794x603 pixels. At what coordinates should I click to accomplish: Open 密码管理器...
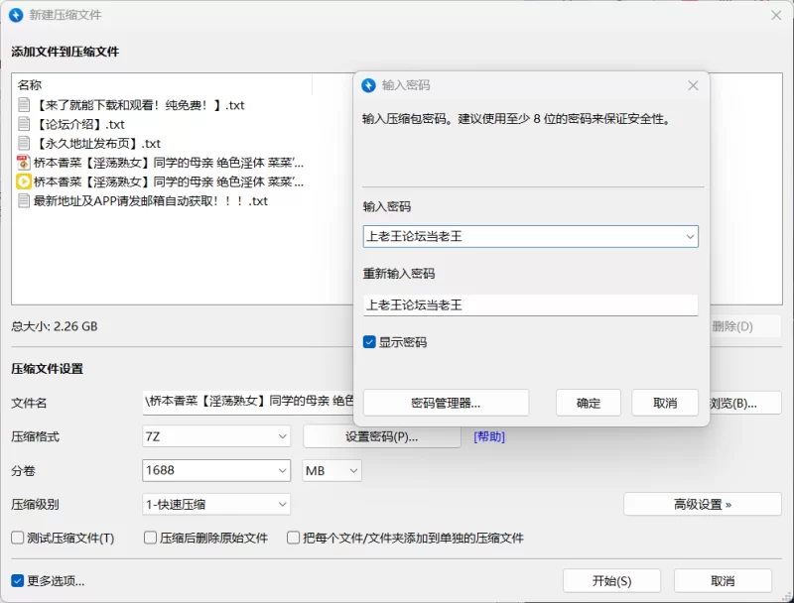pyautogui.click(x=447, y=403)
